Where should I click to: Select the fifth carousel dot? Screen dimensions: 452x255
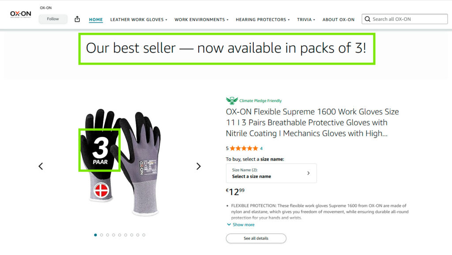(120, 235)
